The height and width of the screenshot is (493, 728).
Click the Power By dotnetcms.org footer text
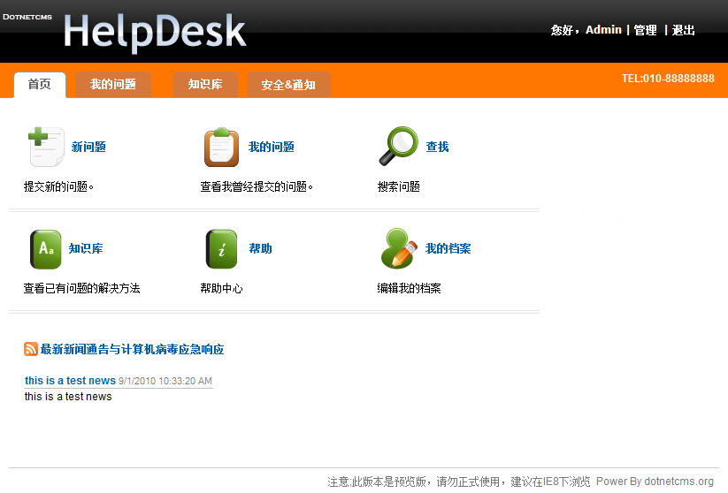(x=655, y=482)
